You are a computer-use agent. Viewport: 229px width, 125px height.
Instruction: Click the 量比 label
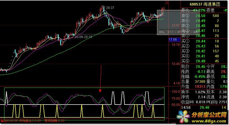pos(211,81)
